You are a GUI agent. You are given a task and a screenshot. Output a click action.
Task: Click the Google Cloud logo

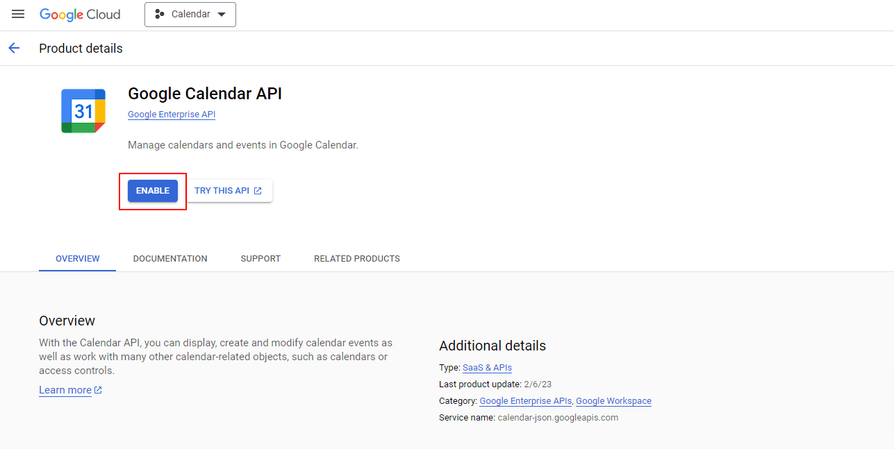(x=80, y=15)
